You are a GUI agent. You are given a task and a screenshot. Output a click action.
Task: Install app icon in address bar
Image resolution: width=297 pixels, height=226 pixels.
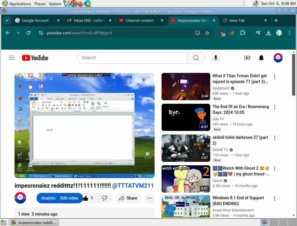[x=198, y=33]
